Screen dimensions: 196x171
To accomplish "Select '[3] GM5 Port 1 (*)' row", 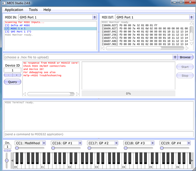I will (51, 31).
